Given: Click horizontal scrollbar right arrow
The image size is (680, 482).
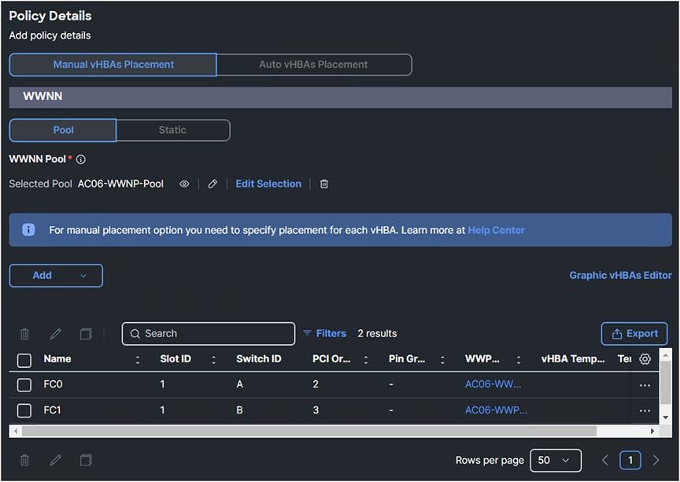Looking at the screenshot, I should pos(652,432).
